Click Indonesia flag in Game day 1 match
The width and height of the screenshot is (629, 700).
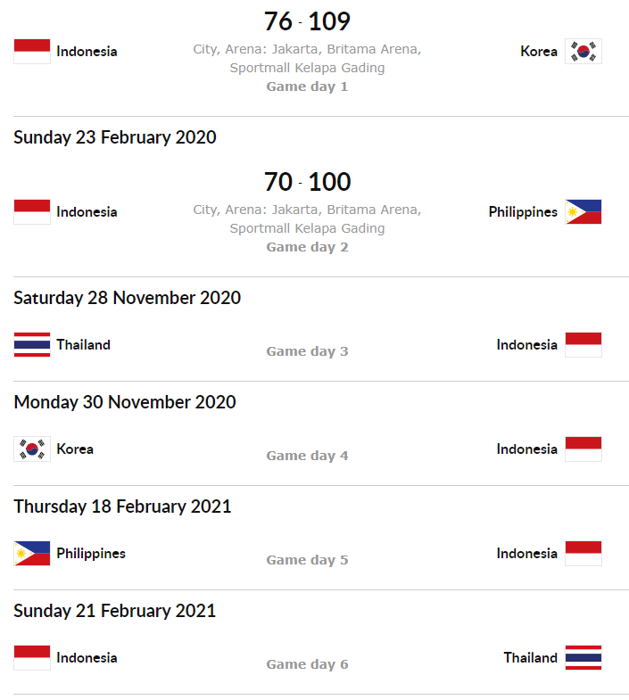[32, 52]
